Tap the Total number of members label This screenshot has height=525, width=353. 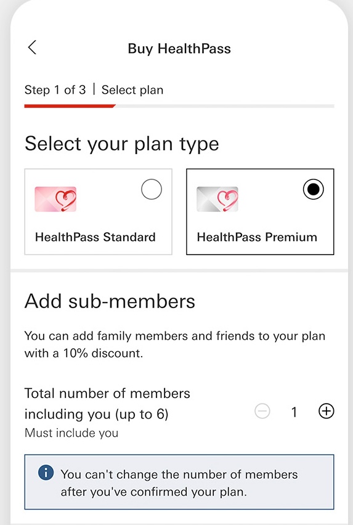point(107,404)
